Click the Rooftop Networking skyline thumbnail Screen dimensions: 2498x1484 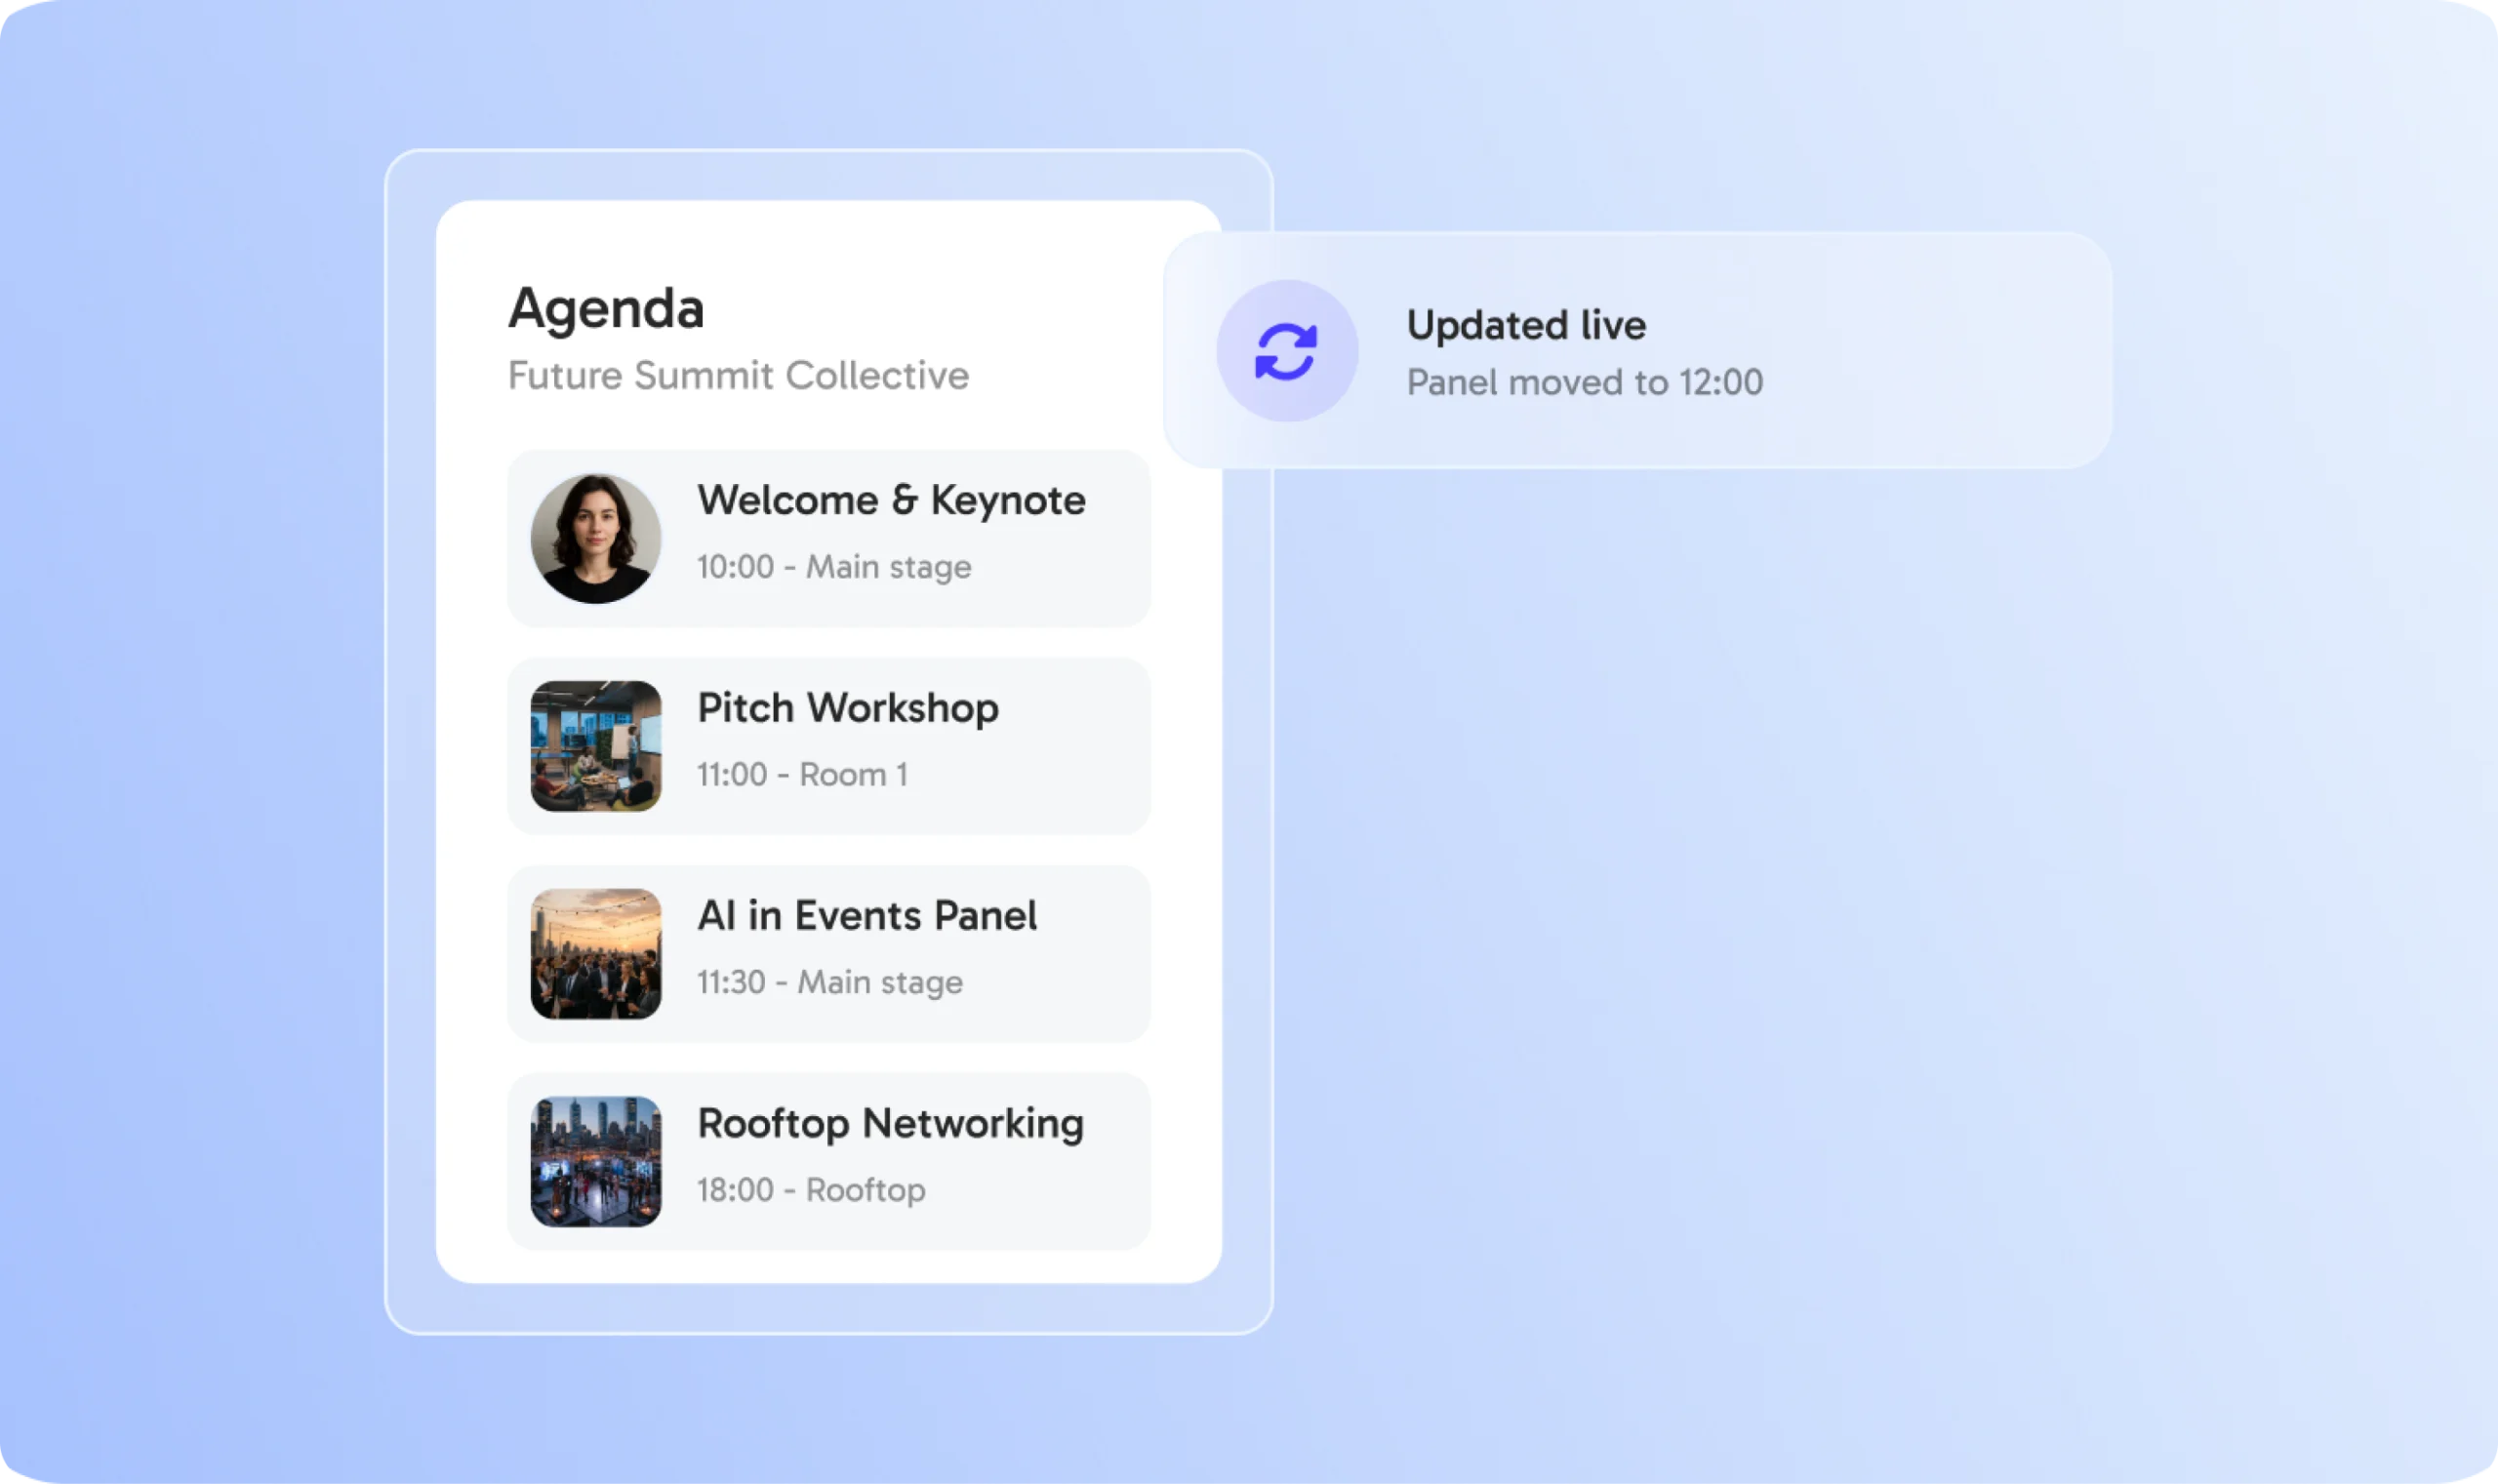point(595,1162)
